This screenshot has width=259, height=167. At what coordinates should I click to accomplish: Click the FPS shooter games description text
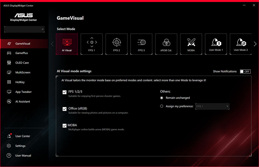pos(94,96)
